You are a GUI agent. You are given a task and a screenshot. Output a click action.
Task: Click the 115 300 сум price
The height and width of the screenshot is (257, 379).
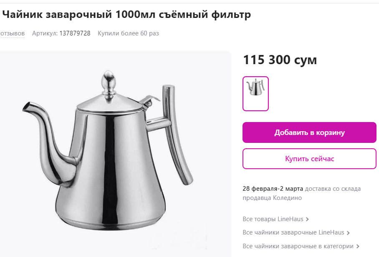(280, 60)
